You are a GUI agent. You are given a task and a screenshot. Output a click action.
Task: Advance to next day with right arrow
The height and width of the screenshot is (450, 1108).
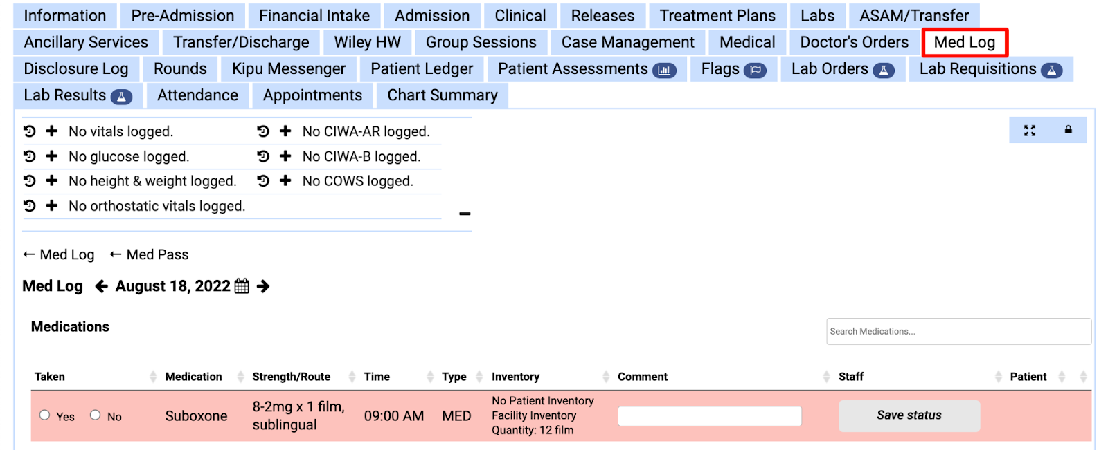pos(263,286)
